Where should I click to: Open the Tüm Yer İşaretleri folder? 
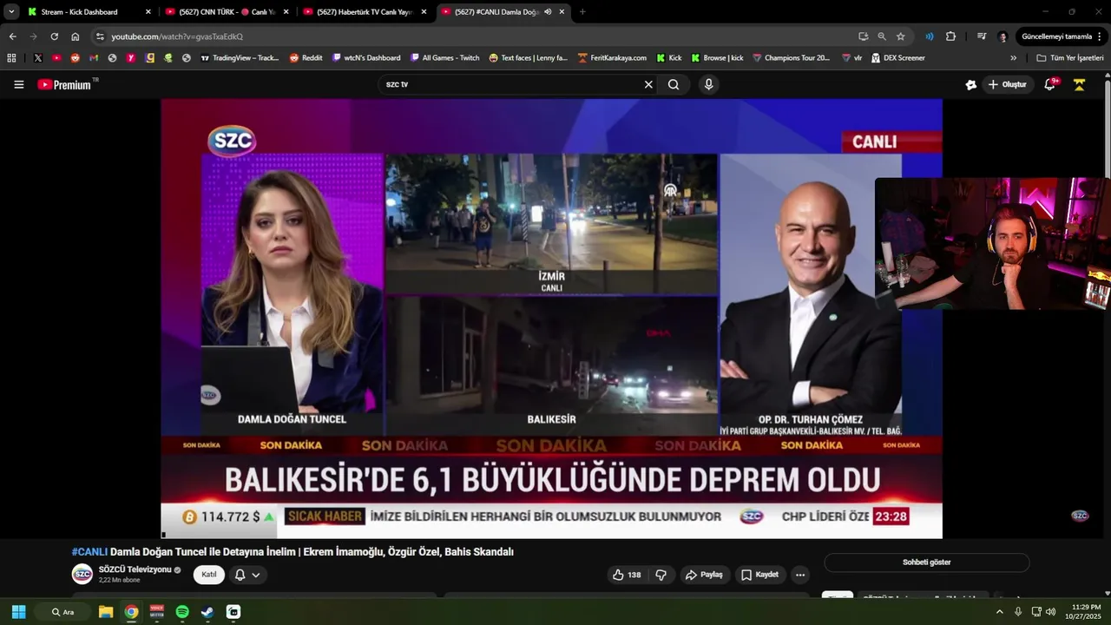click(1070, 58)
